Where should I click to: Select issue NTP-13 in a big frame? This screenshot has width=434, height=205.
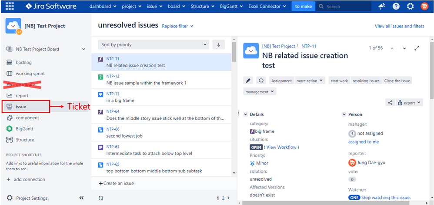click(161, 97)
